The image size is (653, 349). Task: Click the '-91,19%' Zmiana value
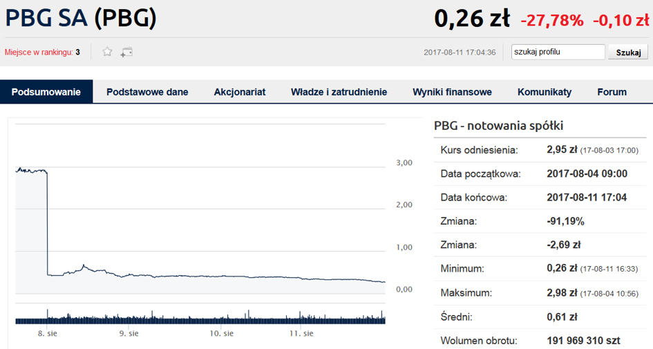pos(565,221)
